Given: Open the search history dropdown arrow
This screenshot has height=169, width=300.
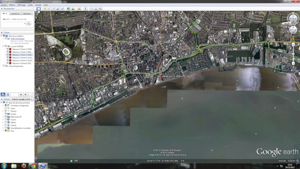Looking at the screenshot, I should (x=25, y=23).
